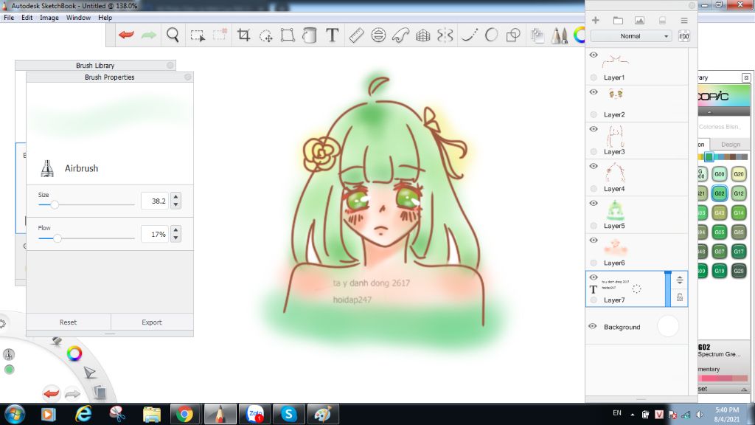Open Google Chrome from taskbar
The image size is (755, 425).
184,415
